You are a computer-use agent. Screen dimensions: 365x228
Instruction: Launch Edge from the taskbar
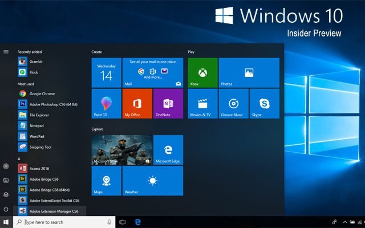[138, 222]
